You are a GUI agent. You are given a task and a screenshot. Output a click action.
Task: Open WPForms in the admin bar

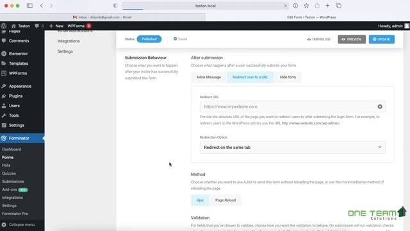point(79,26)
